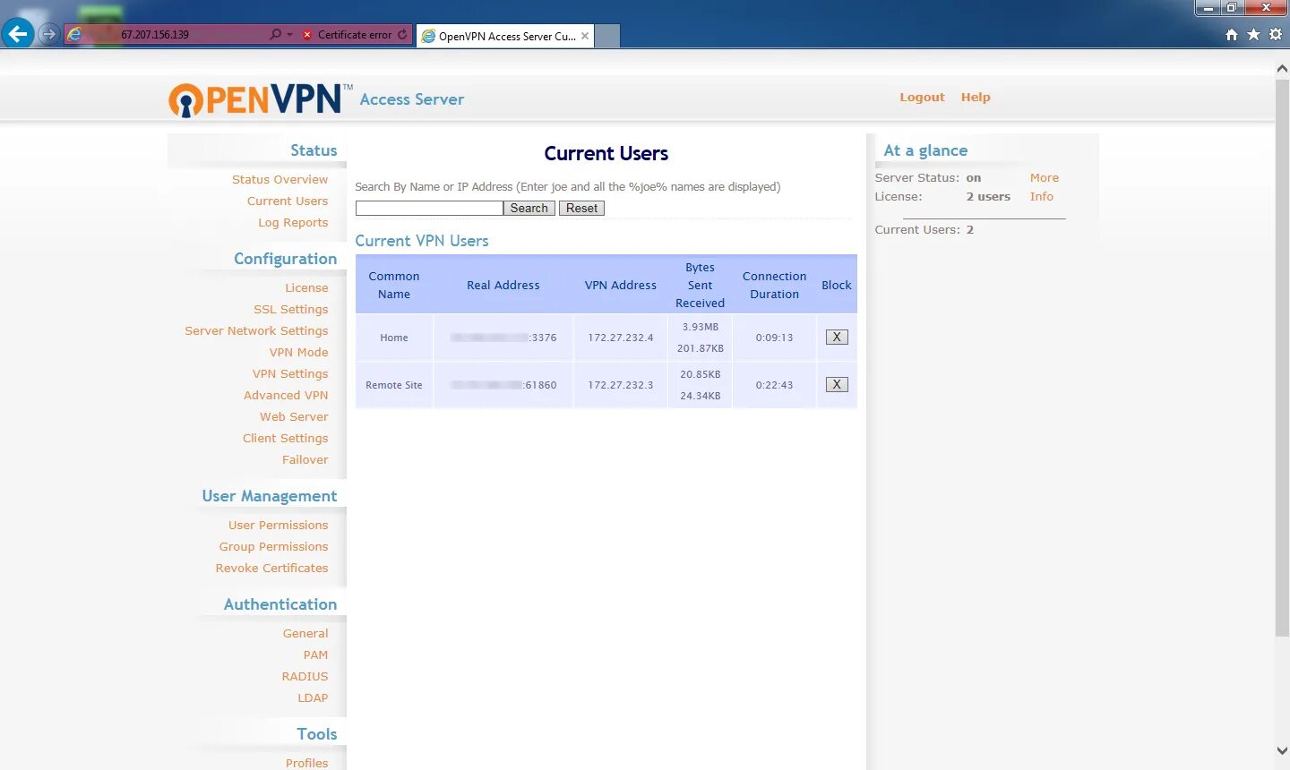The width and height of the screenshot is (1290, 770).
Task: Close the OpenVPN Access Server tab
Action: (x=585, y=36)
